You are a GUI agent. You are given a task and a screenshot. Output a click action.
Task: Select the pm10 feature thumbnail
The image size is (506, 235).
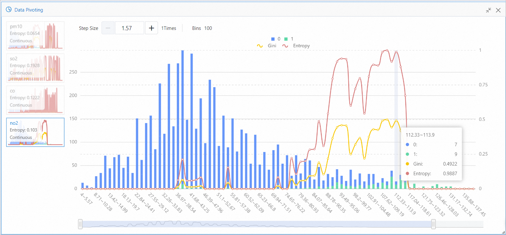pos(35,36)
